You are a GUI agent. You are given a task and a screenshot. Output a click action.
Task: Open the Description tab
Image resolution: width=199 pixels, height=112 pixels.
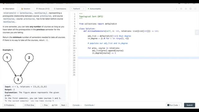point(8,9)
